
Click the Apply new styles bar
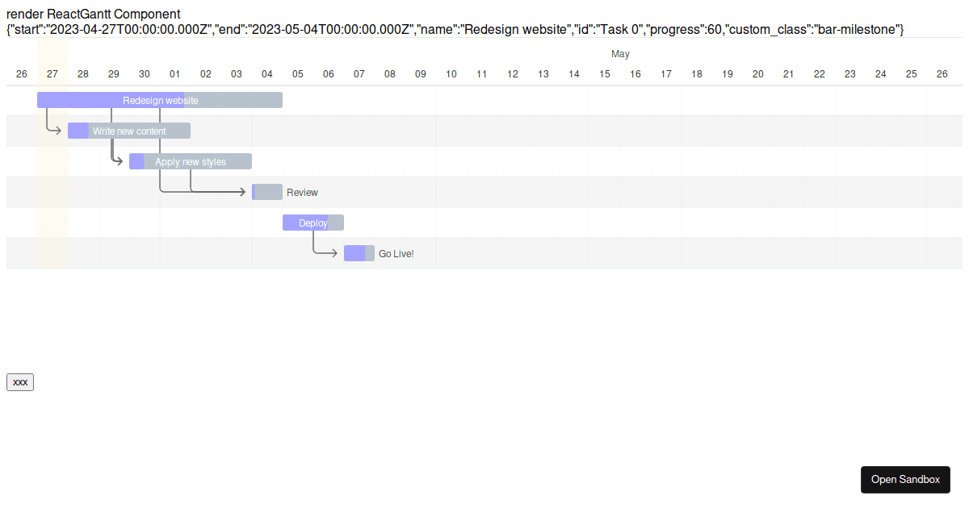click(x=191, y=161)
